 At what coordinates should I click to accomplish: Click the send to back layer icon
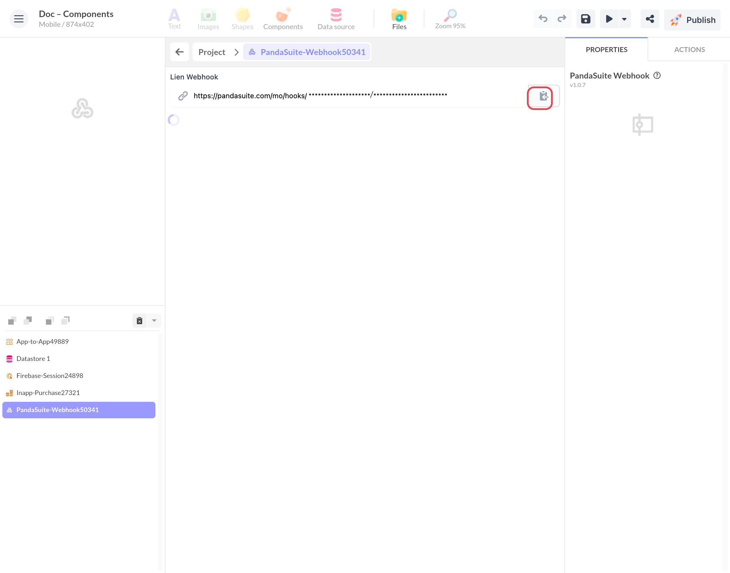pyautogui.click(x=65, y=321)
